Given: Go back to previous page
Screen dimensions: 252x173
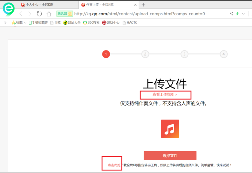Looking at the screenshot, I should [21, 14].
